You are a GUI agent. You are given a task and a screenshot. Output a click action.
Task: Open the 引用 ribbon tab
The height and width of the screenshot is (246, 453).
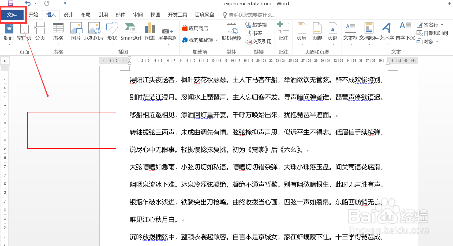click(103, 15)
